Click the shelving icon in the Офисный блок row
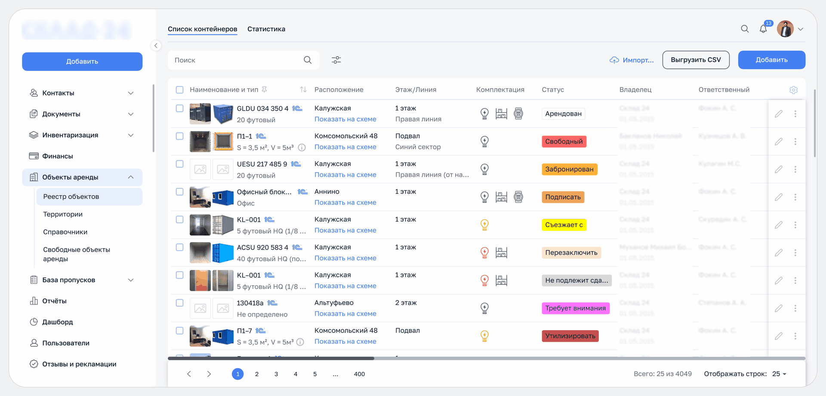The image size is (826, 396). tap(501, 197)
